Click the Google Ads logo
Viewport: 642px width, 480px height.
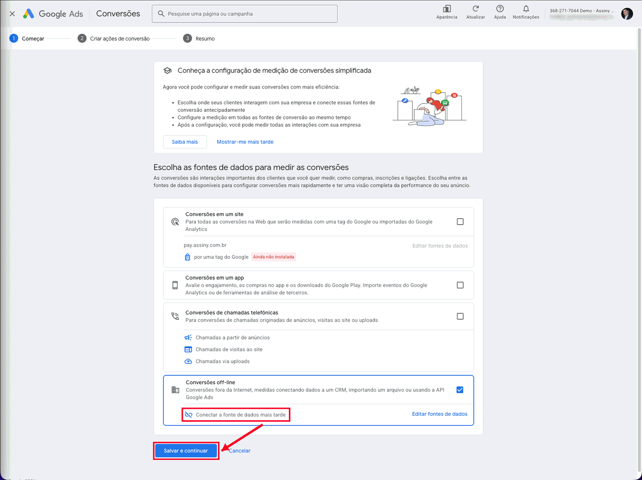(53, 14)
